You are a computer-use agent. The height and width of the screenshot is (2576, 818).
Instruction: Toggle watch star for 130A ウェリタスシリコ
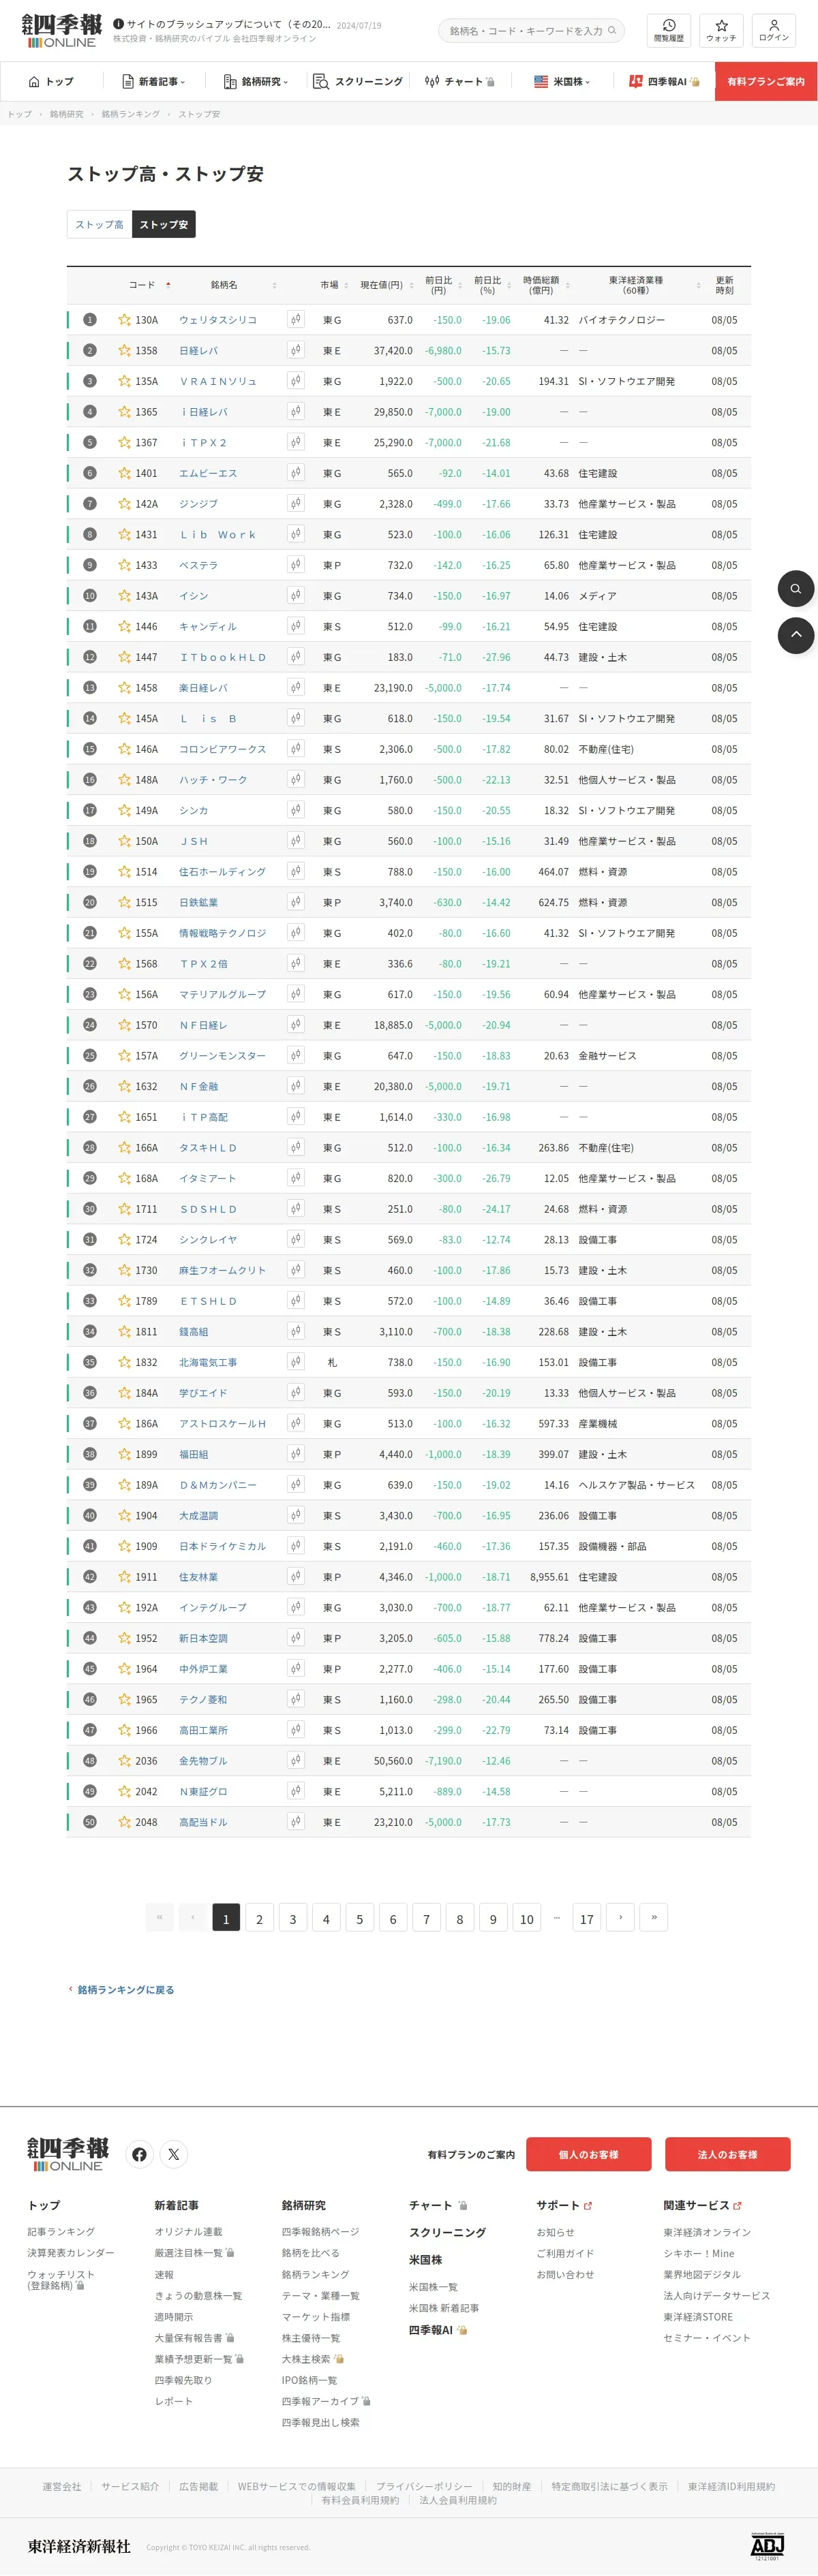(x=124, y=320)
